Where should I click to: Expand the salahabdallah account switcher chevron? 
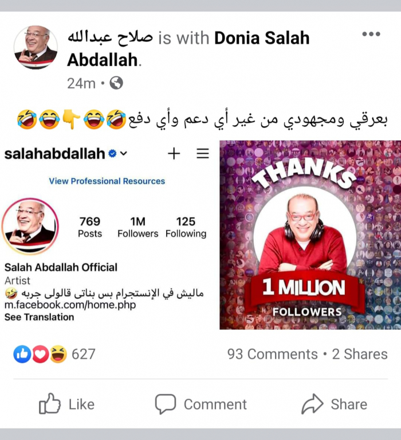124,154
